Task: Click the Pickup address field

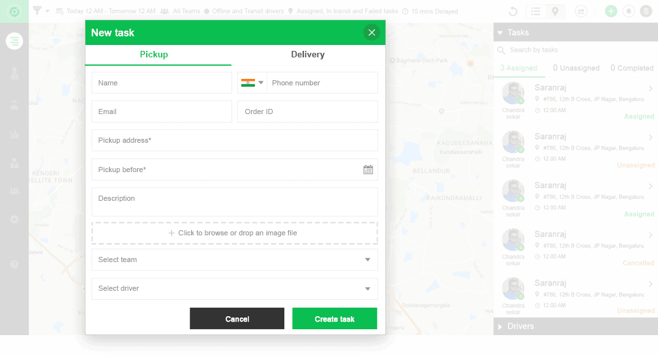Action: tap(235, 140)
